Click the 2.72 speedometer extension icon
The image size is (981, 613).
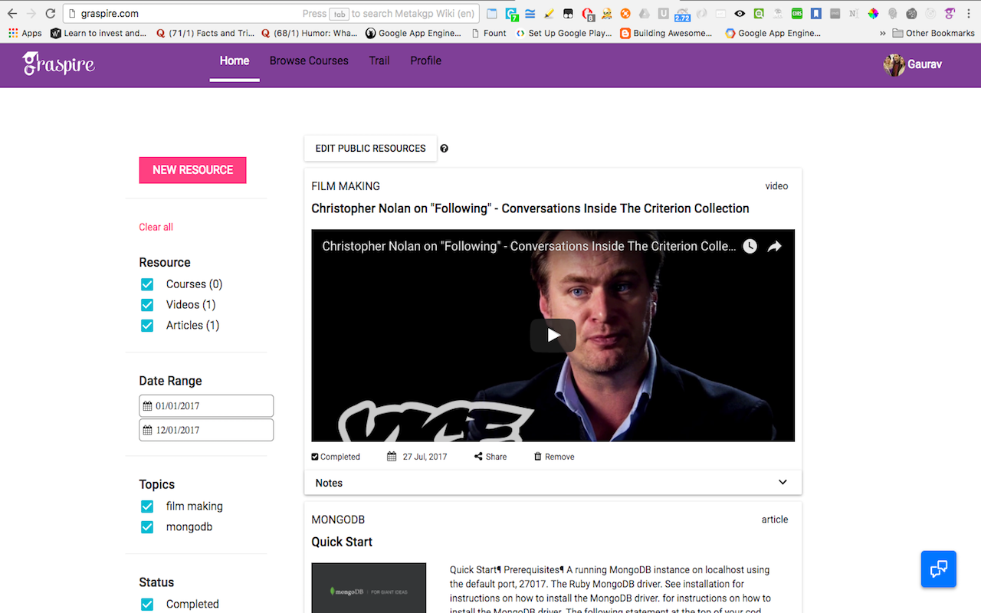point(682,14)
